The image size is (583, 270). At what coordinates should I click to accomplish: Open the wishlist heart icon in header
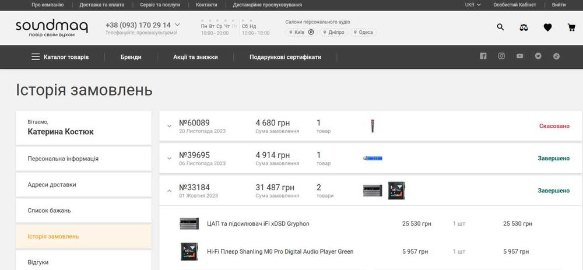547,27
